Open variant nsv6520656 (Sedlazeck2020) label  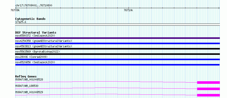[x=35, y=62]
